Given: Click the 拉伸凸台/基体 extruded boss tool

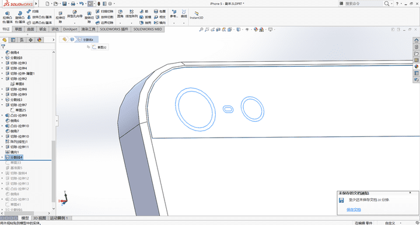Looking at the screenshot, I should coord(8,17).
